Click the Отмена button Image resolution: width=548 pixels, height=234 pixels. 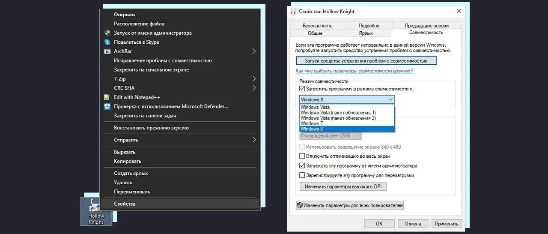[x=413, y=224]
